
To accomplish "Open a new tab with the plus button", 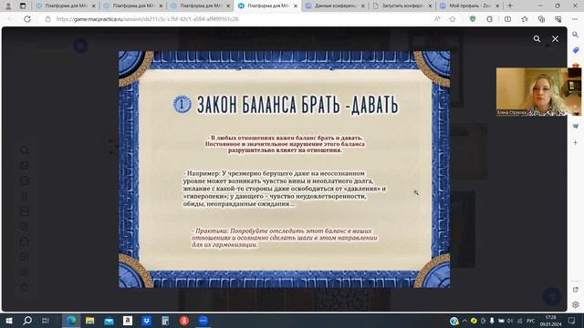I will 510,6.
